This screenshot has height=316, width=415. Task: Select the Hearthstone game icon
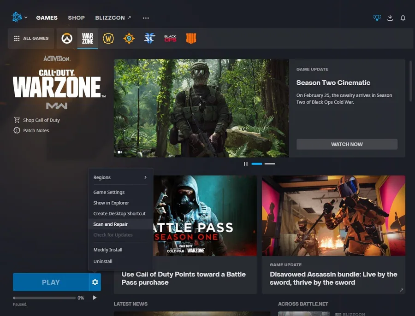(129, 39)
